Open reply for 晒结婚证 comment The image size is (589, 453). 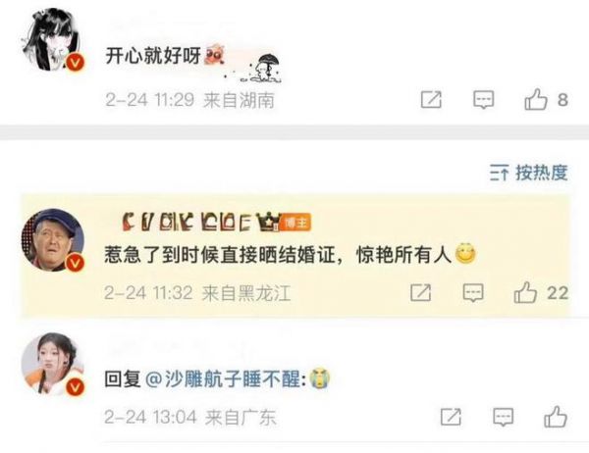tap(473, 293)
